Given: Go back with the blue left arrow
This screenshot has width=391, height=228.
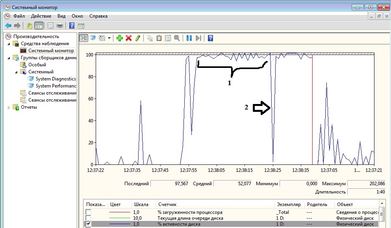Looking at the screenshot, I should click(8, 26).
